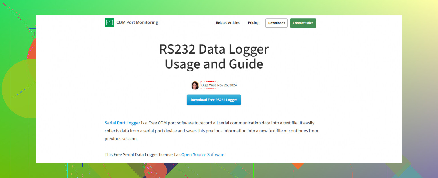
Task: Click the author name Olga Weis
Action: click(x=209, y=85)
